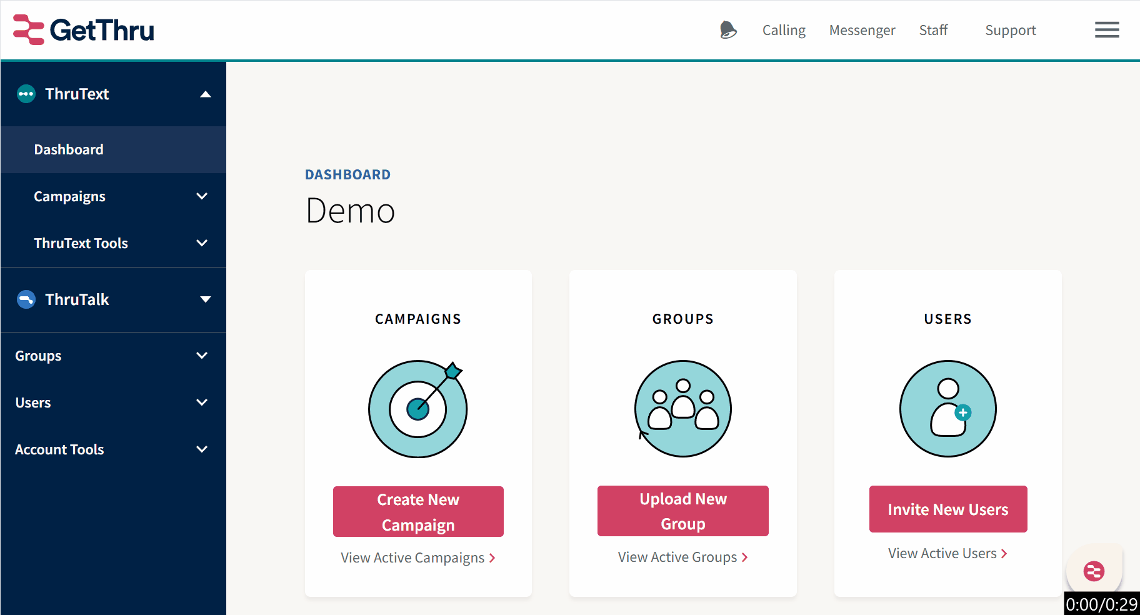Click Invite New Users button

click(948, 509)
